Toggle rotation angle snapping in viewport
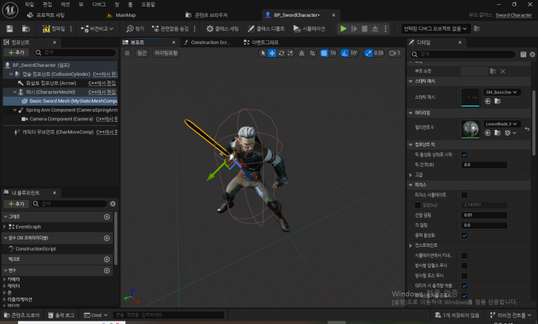Viewport: 538px width, 324px height. 344,53
